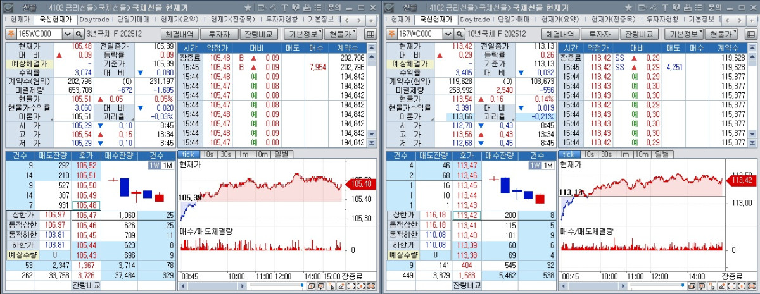This screenshot has height=294, width=760.
Task: Click the data speech bubble icon under left chart
Action: pyautogui.click(x=320, y=286)
